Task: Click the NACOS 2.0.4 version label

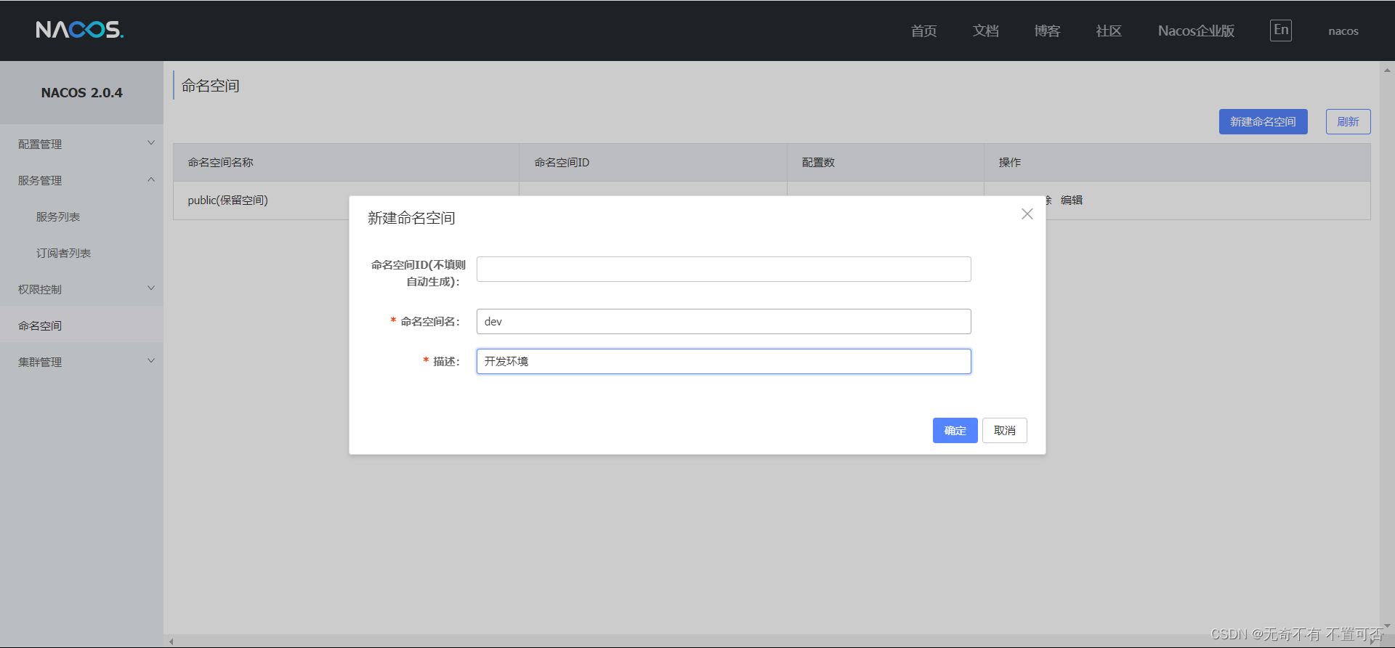Action: [x=81, y=92]
